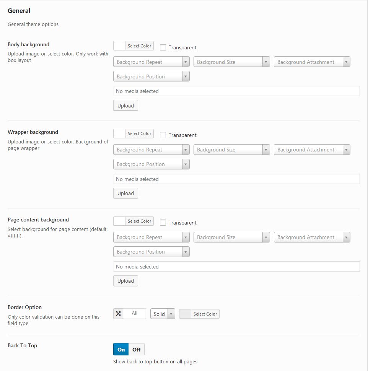
Task: Turn Back To Top toggle On
Action: click(121, 349)
